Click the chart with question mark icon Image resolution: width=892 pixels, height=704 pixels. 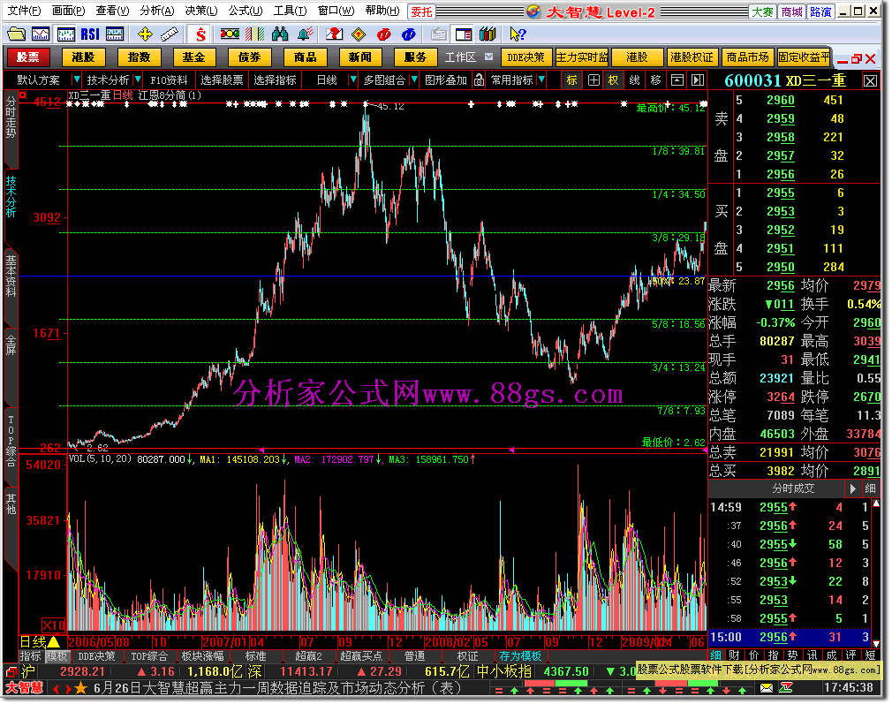point(334,34)
